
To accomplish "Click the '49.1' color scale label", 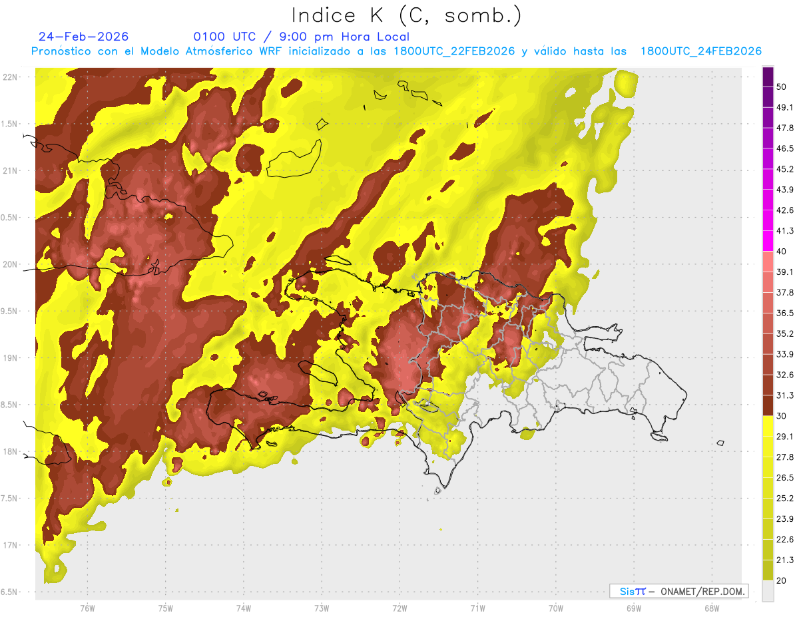I will click(x=785, y=107).
